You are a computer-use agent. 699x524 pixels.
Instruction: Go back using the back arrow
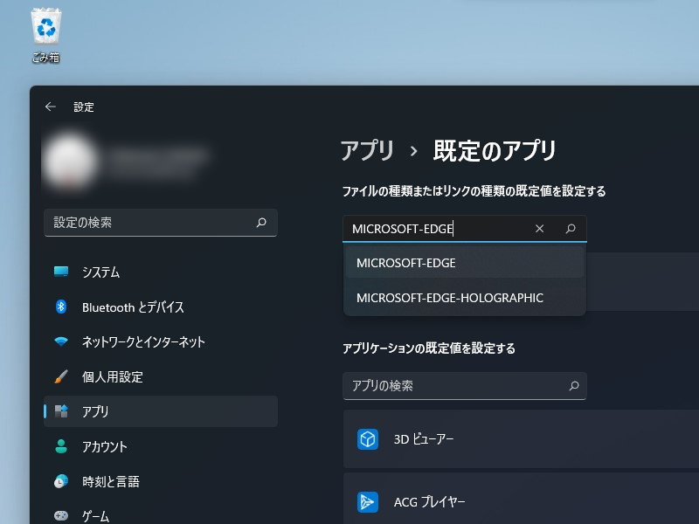click(50, 107)
